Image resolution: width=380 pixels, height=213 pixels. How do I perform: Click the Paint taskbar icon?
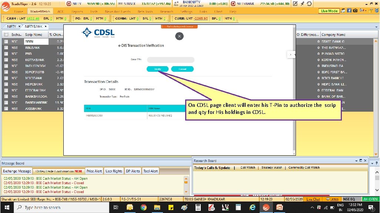[184, 207]
